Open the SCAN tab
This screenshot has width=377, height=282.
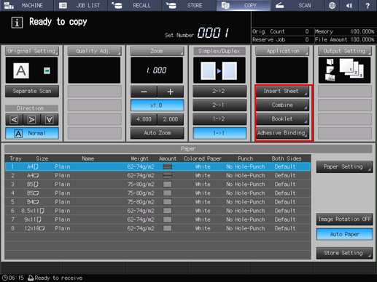coord(298,5)
